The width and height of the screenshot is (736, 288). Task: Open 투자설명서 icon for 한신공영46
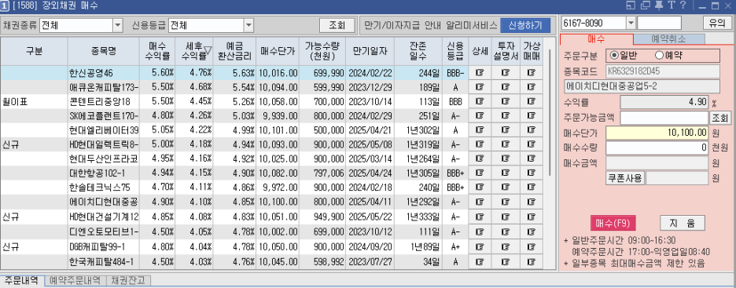[x=506, y=72]
